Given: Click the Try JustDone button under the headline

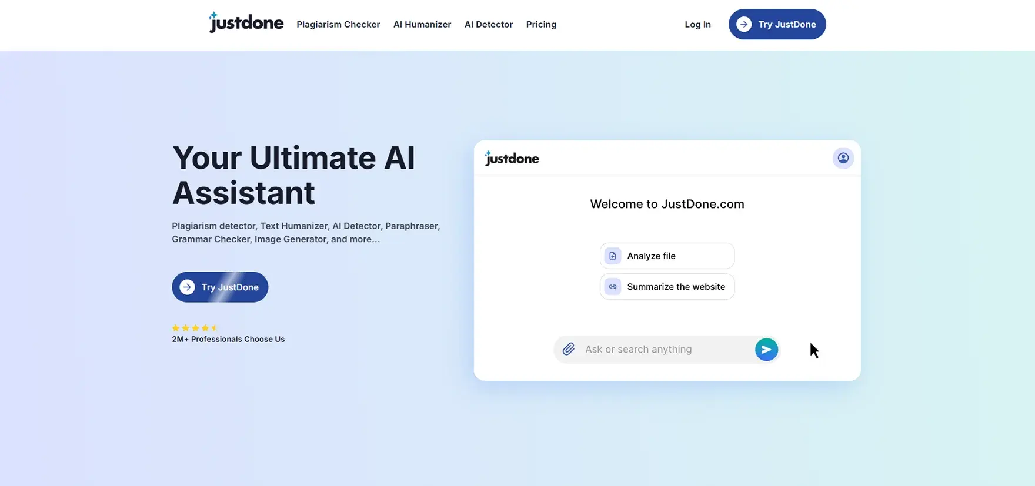Looking at the screenshot, I should pos(220,287).
